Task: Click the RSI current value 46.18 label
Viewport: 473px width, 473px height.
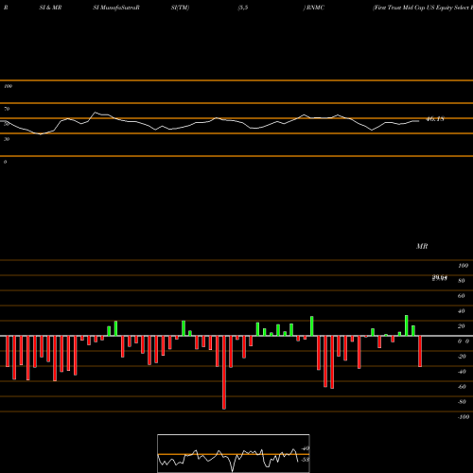Action: [x=435, y=119]
